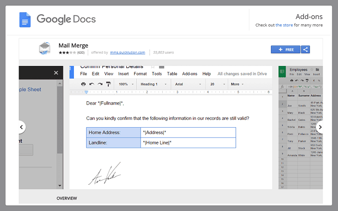Click sidebar scrollbar up arrow
This screenshot has height=211, width=338.
point(60,83)
